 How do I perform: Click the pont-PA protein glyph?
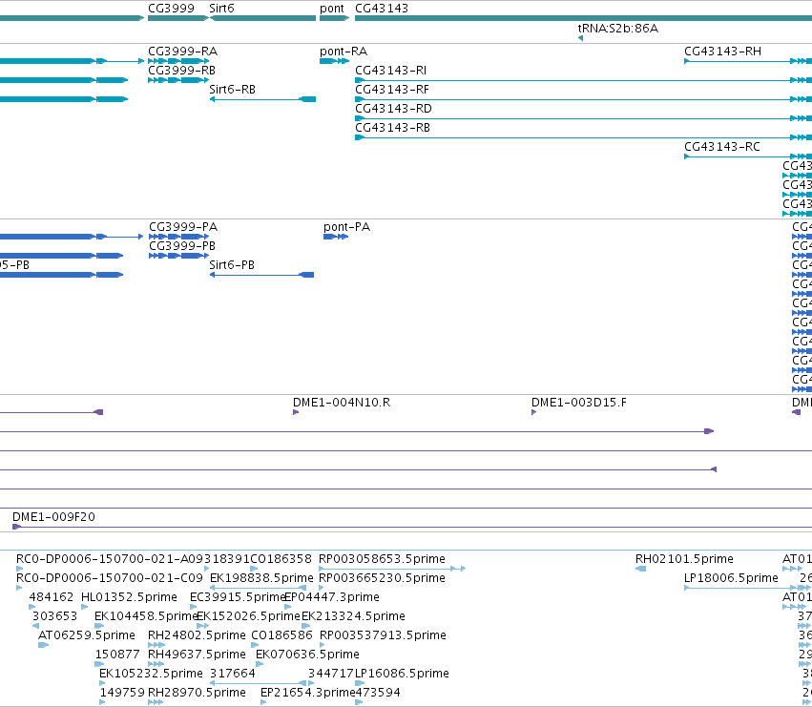tap(336, 237)
